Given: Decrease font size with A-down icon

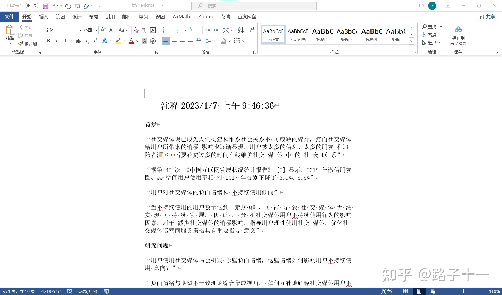Looking at the screenshot, I should [x=111, y=30].
